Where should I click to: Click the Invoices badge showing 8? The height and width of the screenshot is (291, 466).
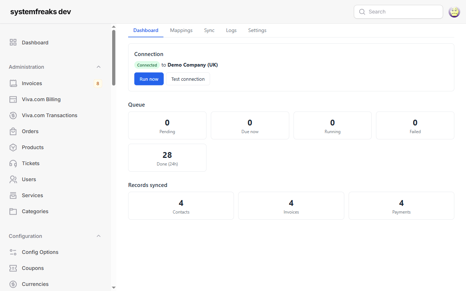pyautogui.click(x=98, y=83)
